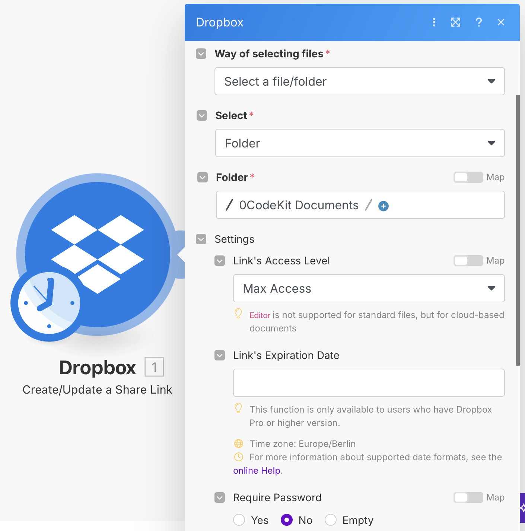Image resolution: width=525 pixels, height=531 pixels.
Task: Toggle Map switch for Link's Access Level
Action: click(x=468, y=261)
